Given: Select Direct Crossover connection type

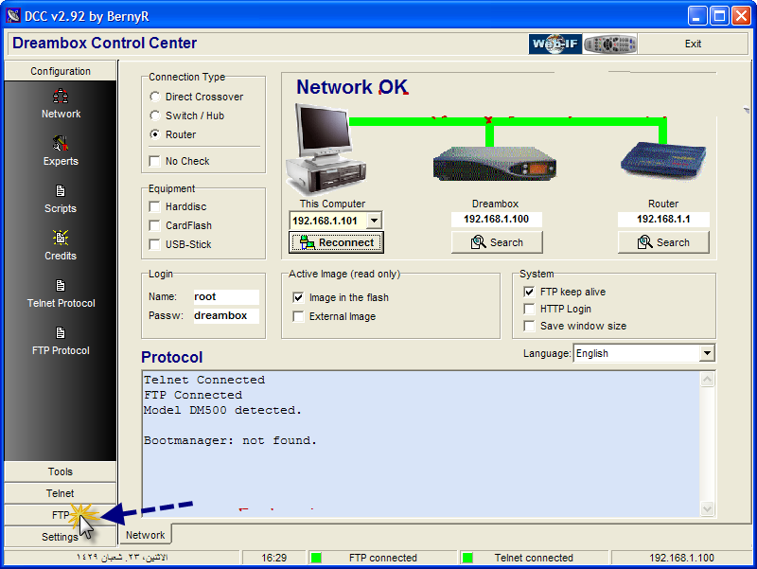Looking at the screenshot, I should 154,97.
